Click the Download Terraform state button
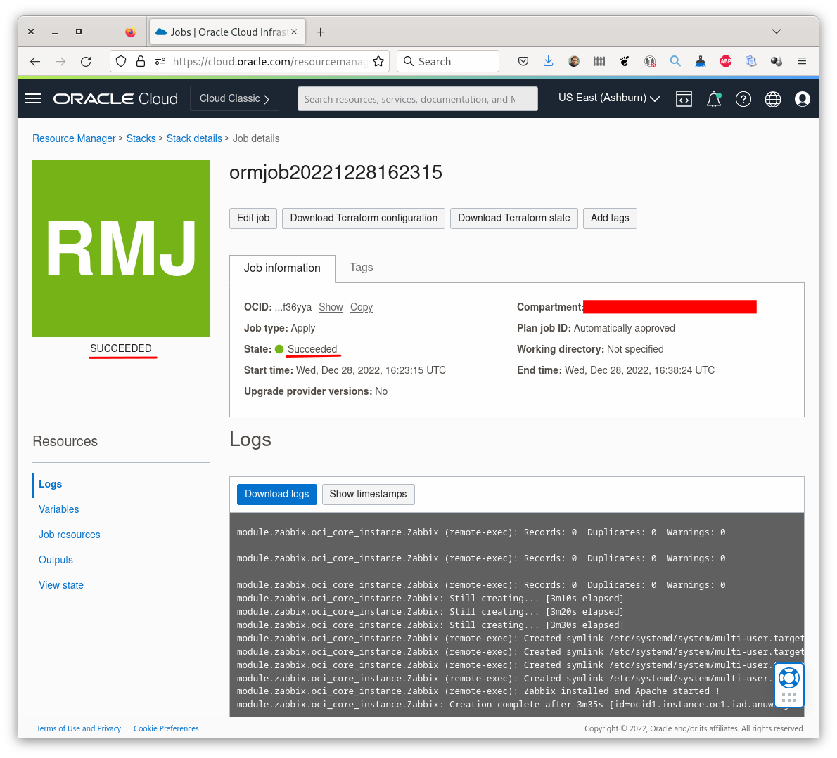The height and width of the screenshot is (758, 837). tap(513, 218)
